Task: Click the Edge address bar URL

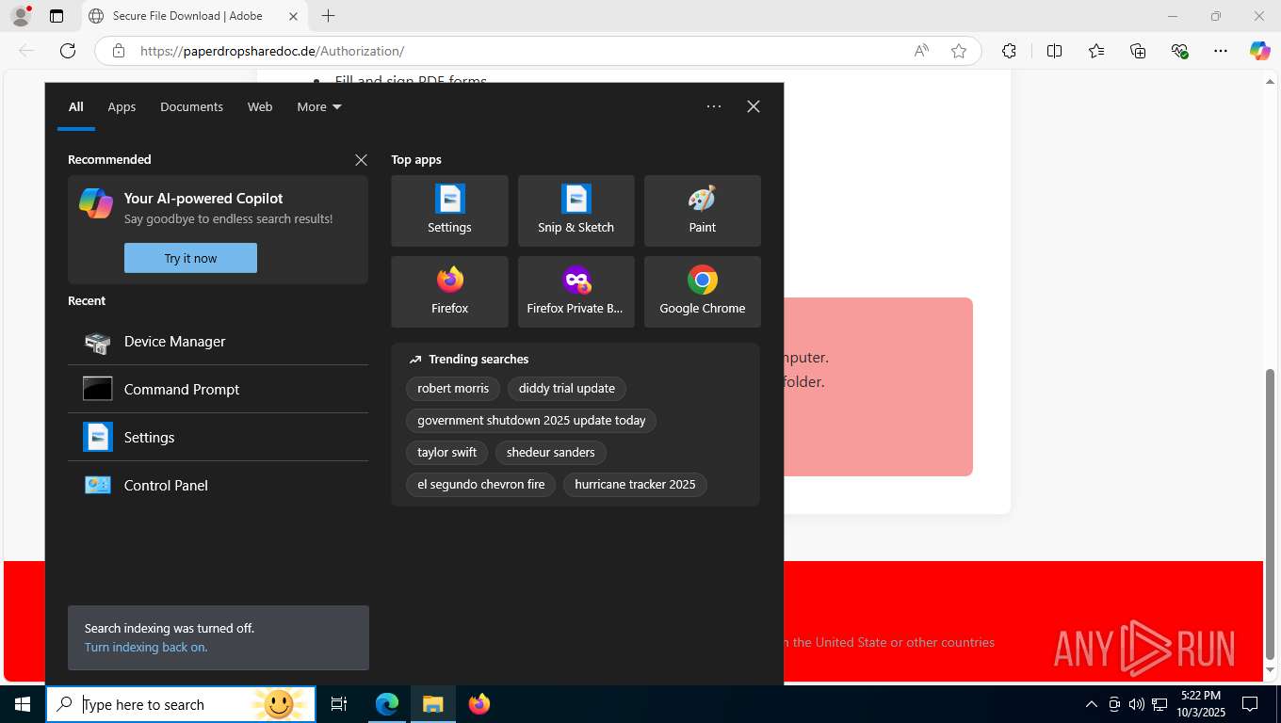Action: pyautogui.click(x=272, y=51)
